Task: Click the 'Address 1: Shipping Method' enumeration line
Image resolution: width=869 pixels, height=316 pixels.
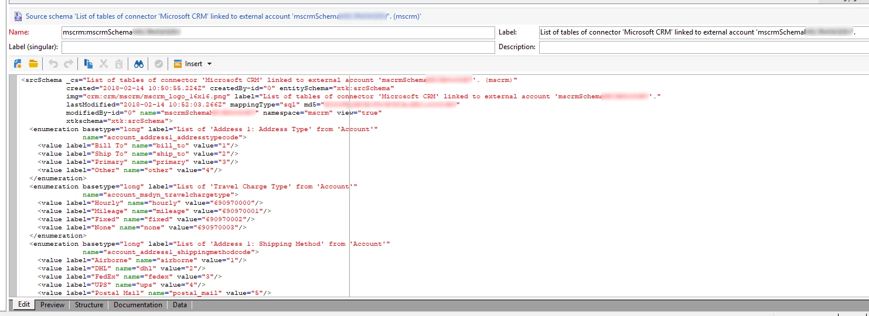Action: click(210, 243)
